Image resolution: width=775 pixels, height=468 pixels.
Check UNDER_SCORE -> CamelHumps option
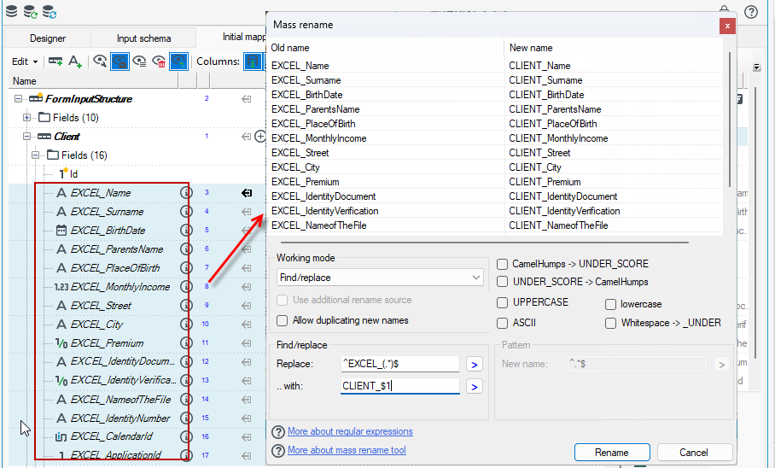(502, 282)
